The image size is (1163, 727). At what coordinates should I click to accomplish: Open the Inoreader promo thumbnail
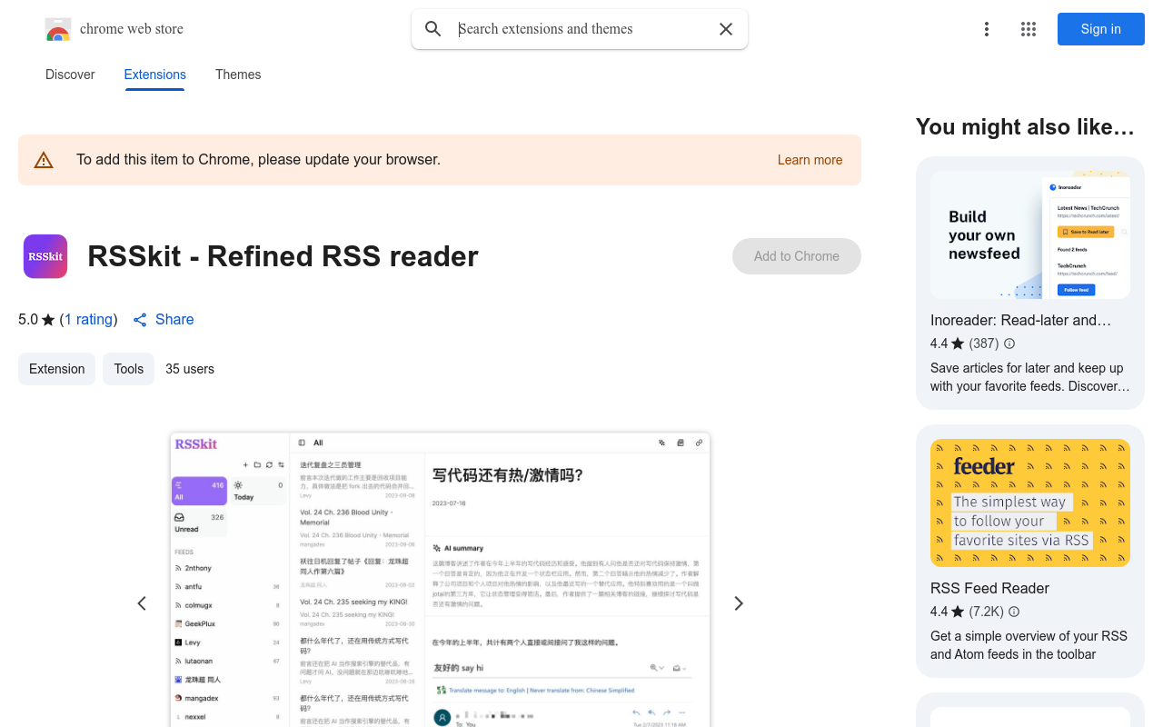[1030, 235]
